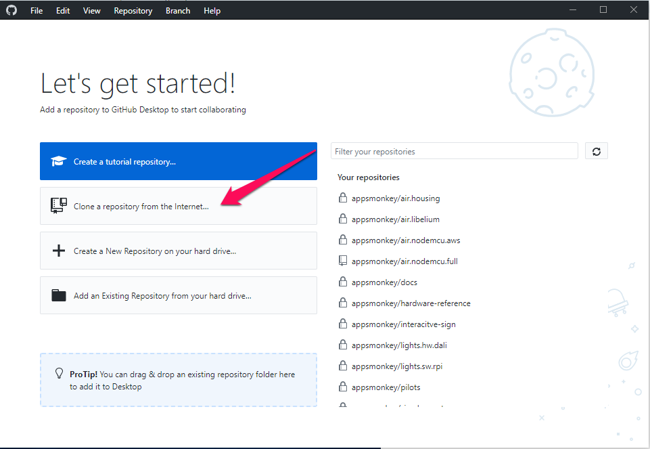Add an Existing Repository from hard drive
This screenshot has width=650, height=449.
tap(179, 295)
